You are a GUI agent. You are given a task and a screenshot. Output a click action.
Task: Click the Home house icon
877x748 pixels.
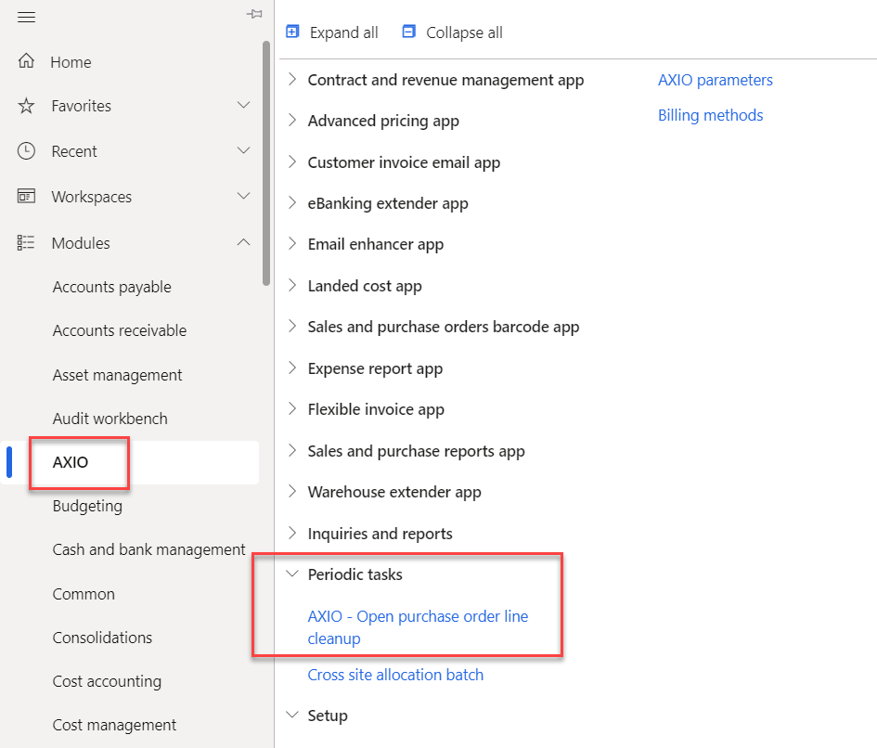pyautogui.click(x=26, y=62)
